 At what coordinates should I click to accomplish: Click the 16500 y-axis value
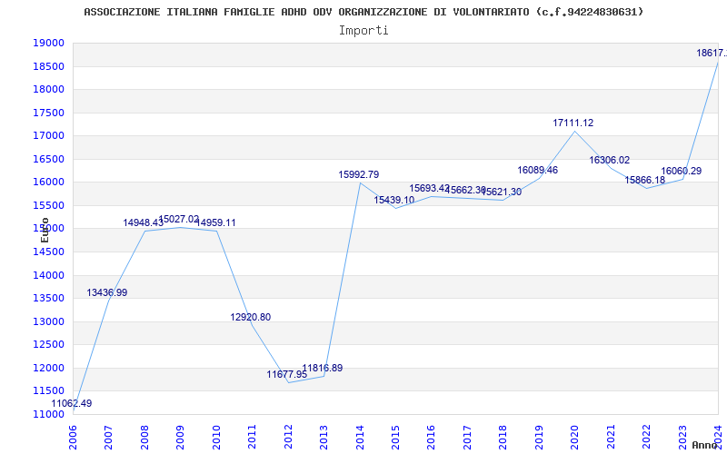coord(48,159)
